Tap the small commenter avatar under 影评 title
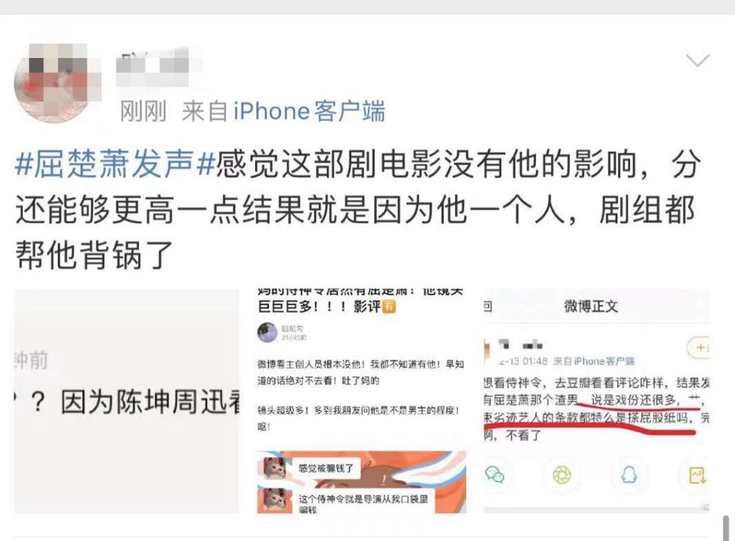Viewport: 735px width, 541px height. (268, 333)
